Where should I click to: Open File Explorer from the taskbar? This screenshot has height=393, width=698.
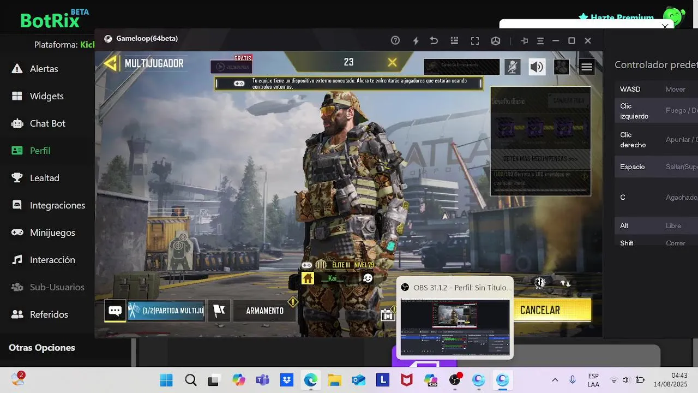click(x=334, y=380)
